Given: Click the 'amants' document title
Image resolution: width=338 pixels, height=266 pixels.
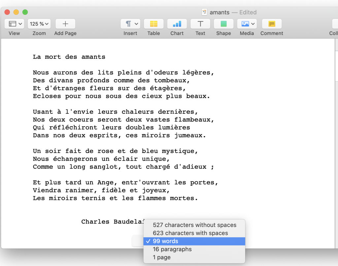Looking at the screenshot, I should coord(220,12).
